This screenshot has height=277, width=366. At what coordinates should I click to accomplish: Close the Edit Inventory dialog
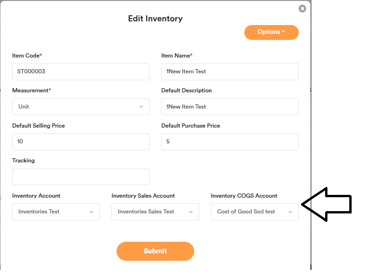pos(302,8)
